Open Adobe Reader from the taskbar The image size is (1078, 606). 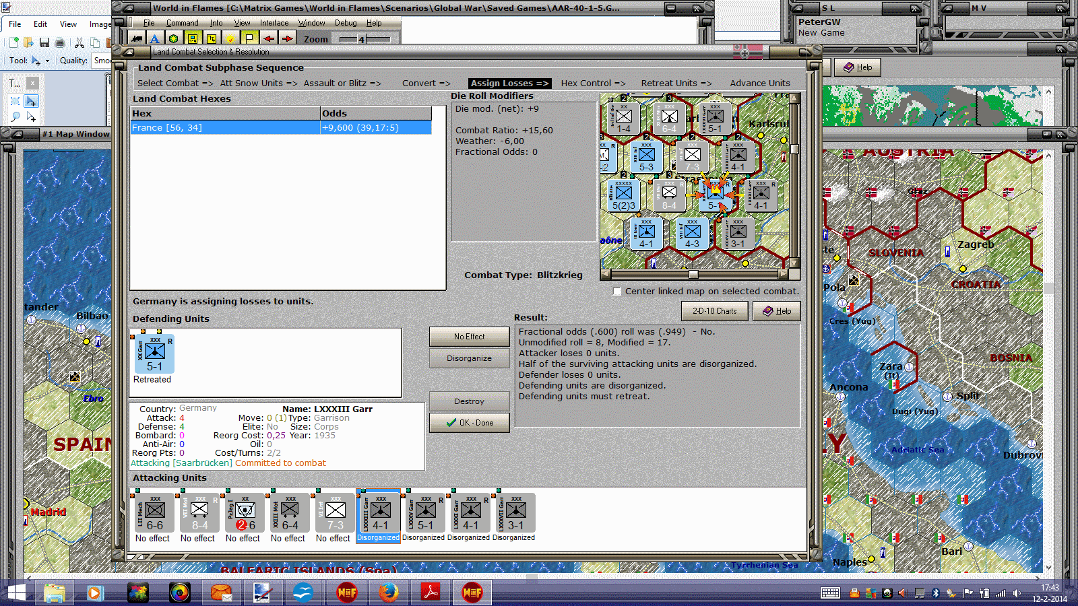(431, 593)
